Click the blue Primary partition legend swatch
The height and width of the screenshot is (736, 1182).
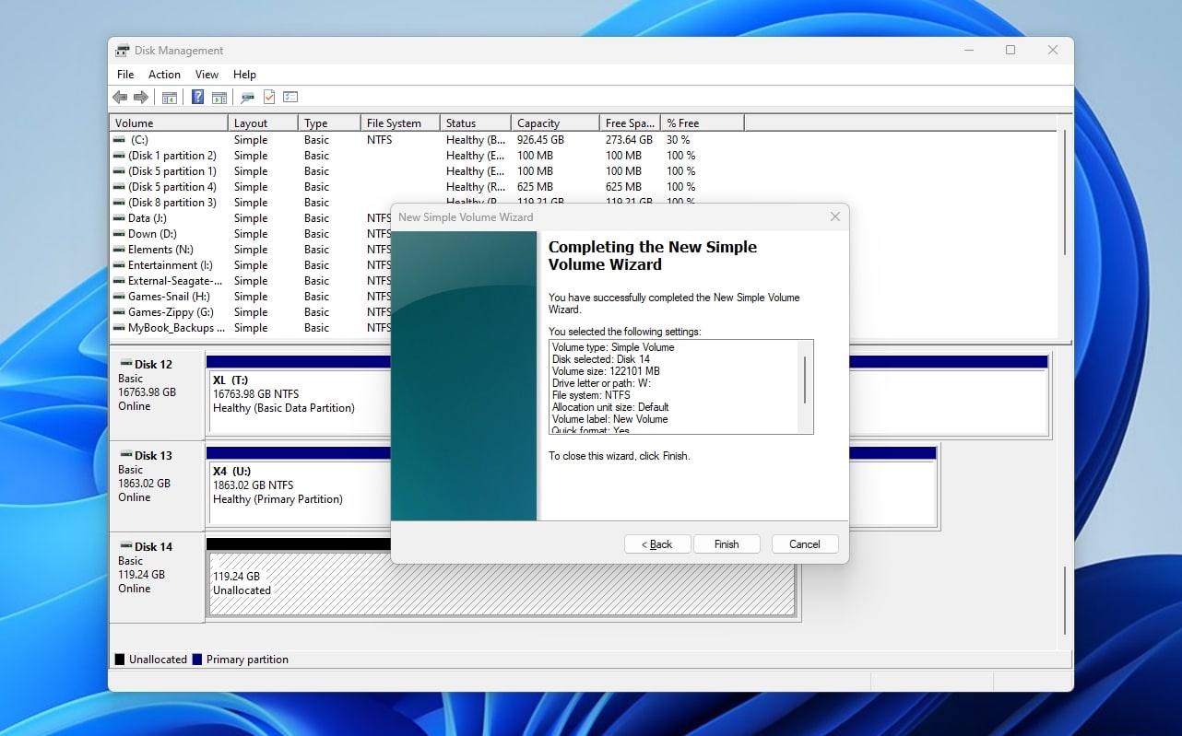(197, 660)
